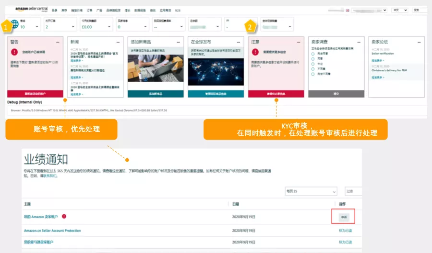Submit the seller survey with 提交 button
This screenshot has width=432, height=253.
pyautogui.click(x=336, y=94)
